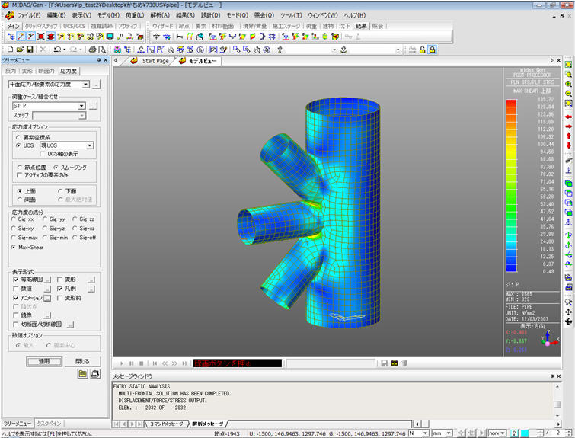The height and width of the screenshot is (438, 575).
Task: Click the red 3D section shape icon
Action: [50, 37]
